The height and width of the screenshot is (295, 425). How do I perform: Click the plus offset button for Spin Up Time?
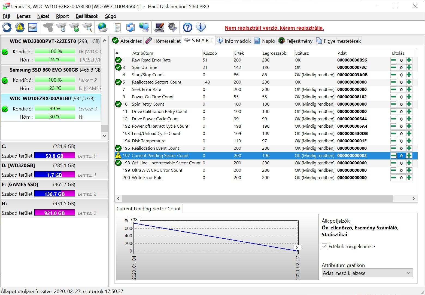click(409, 67)
